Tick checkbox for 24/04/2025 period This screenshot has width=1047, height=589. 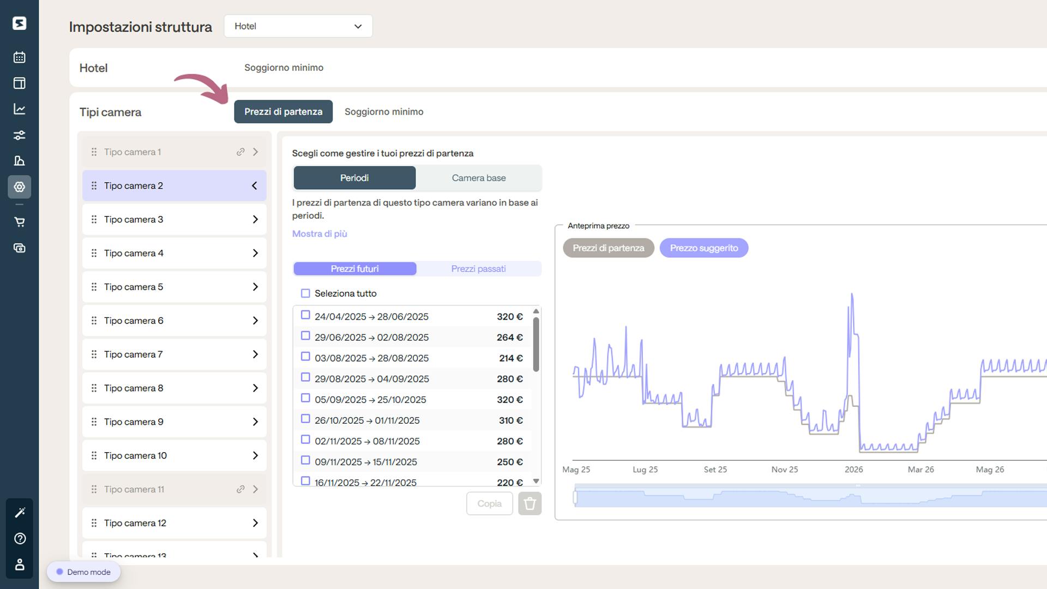tap(305, 315)
